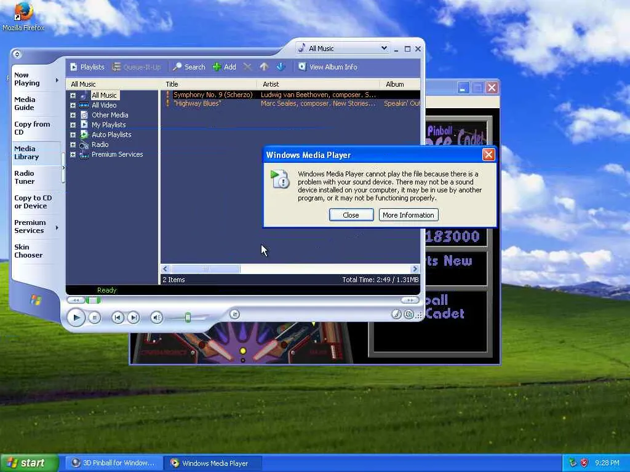Switch to skin mode icon
The width and height of the screenshot is (630, 472).
point(409,314)
